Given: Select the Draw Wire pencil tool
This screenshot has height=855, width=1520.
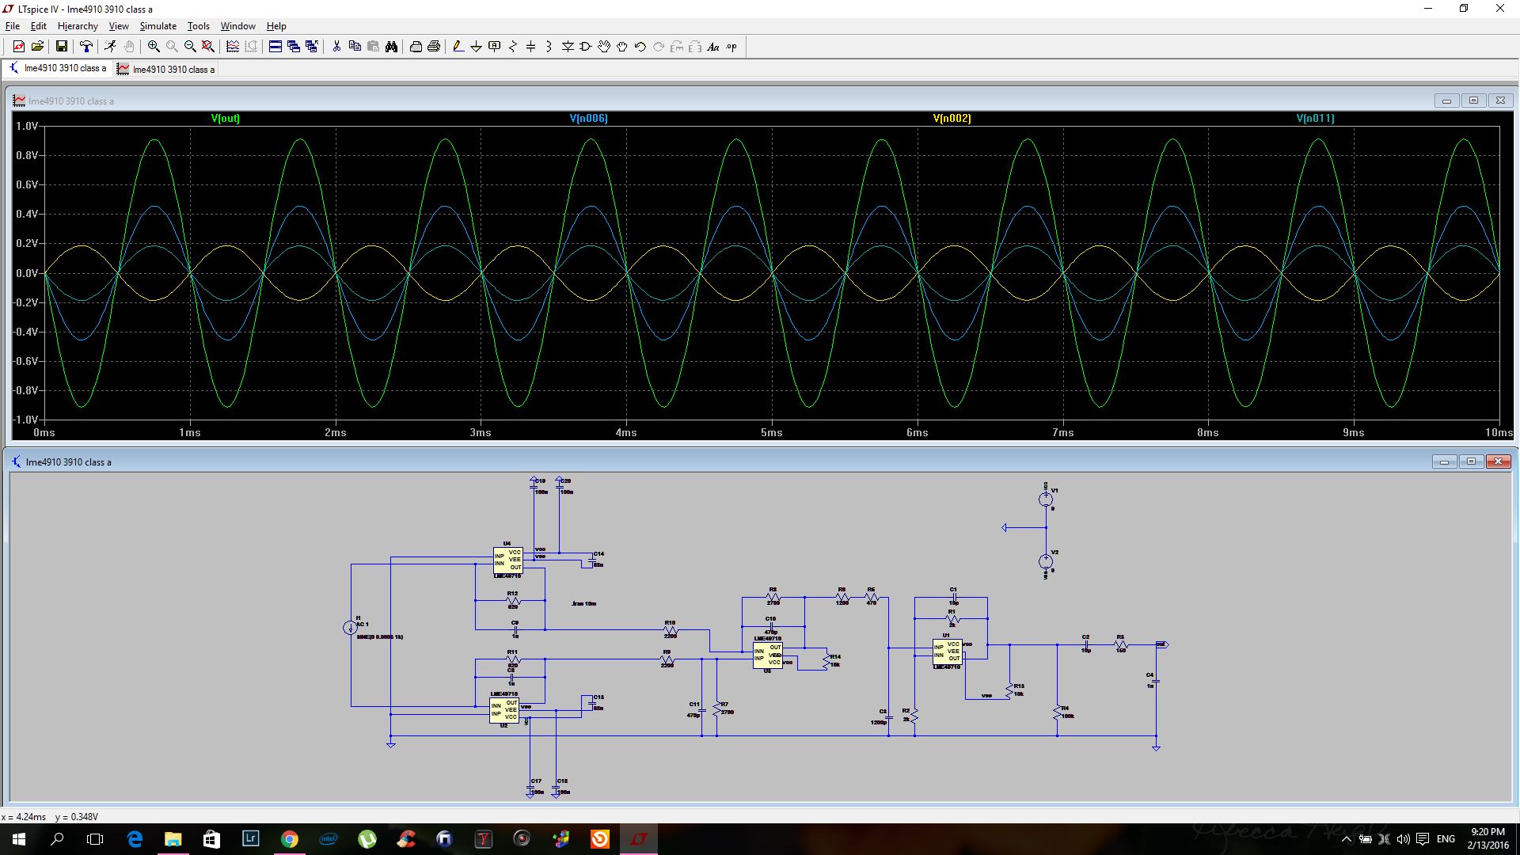Looking at the screenshot, I should tap(458, 47).
